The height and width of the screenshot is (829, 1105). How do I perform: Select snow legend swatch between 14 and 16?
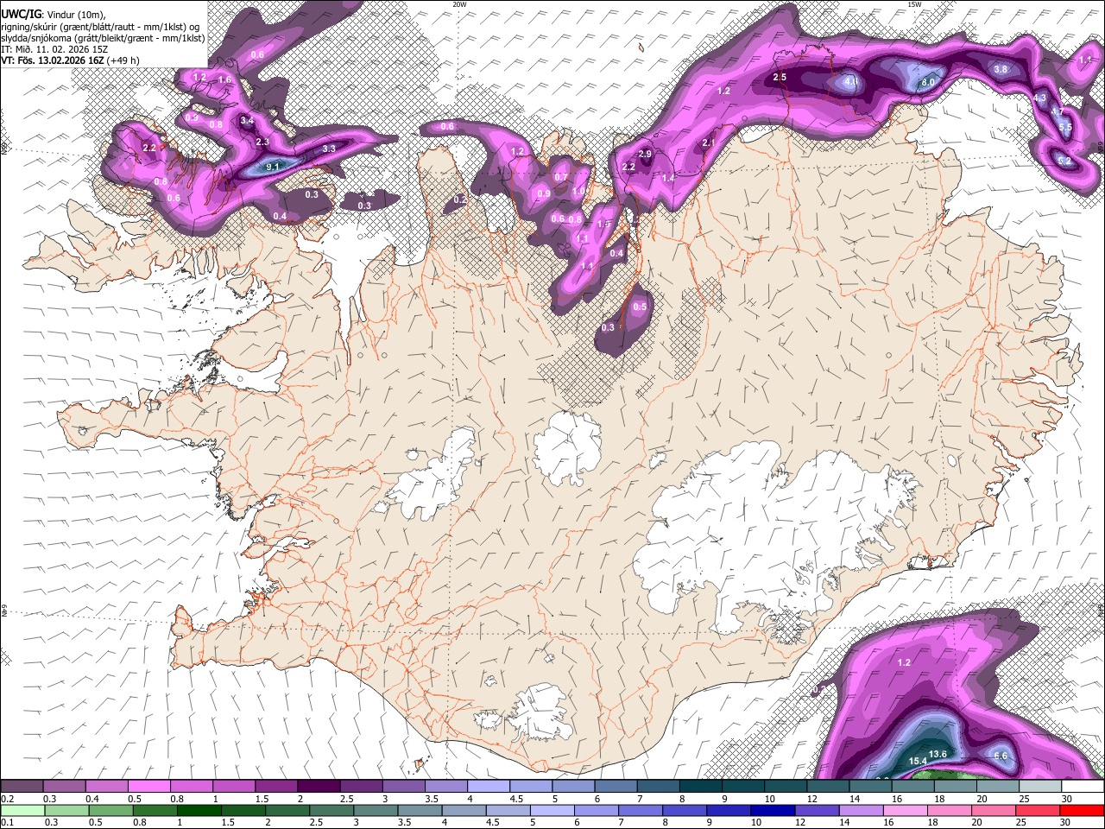pos(870,787)
